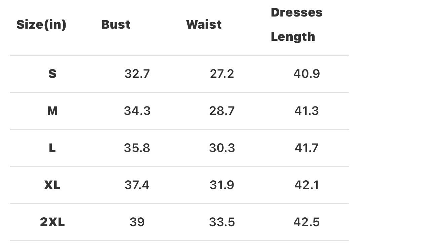Click bust value 32.7 for size S

[137, 74]
